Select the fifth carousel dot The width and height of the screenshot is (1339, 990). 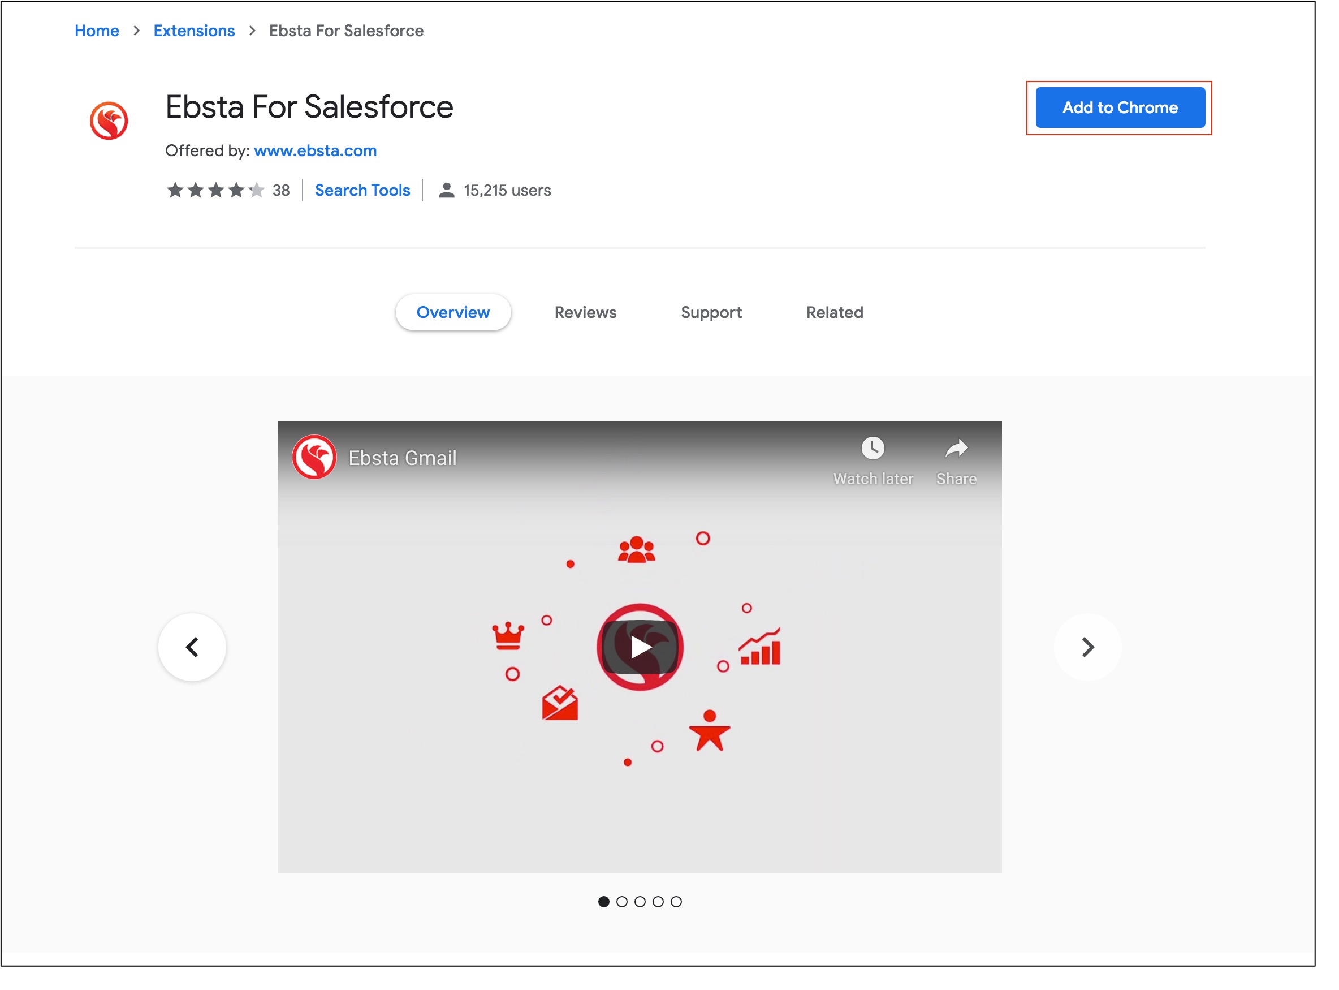(x=676, y=901)
